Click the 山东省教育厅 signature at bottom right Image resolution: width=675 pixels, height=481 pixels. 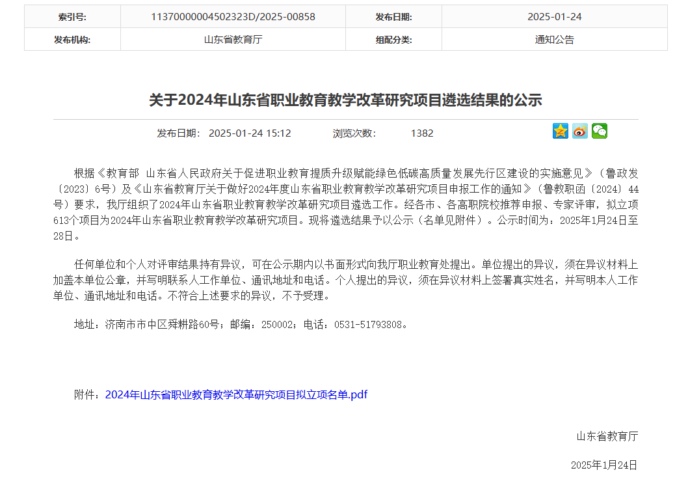[607, 436]
